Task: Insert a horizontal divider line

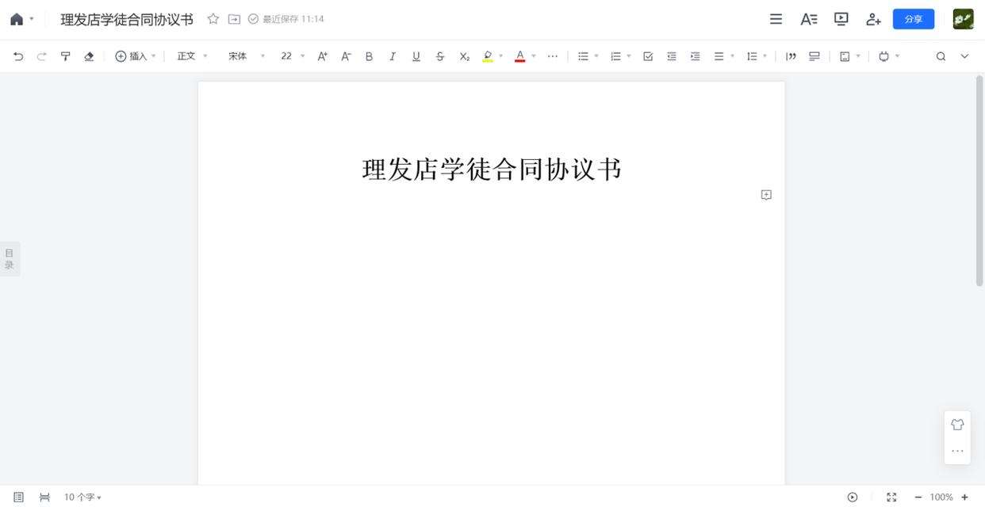Action: (814, 56)
